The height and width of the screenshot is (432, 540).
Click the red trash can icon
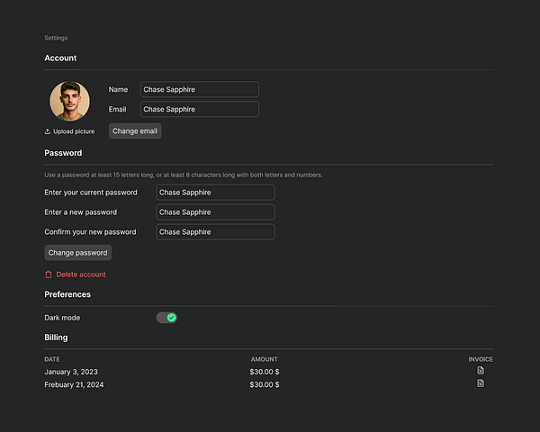[x=49, y=274]
